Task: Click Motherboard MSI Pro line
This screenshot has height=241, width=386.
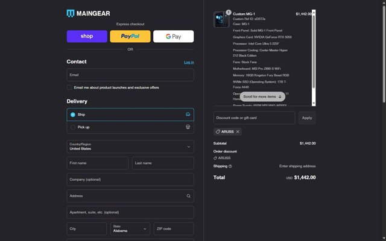Action: coord(257,69)
